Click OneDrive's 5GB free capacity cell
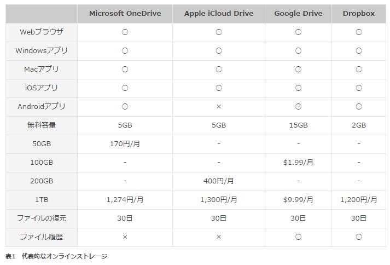Image resolution: width=390 pixels, height=265 pixels. tap(125, 125)
